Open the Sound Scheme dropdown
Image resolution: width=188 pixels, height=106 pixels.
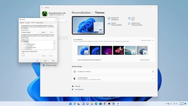coord(30,32)
